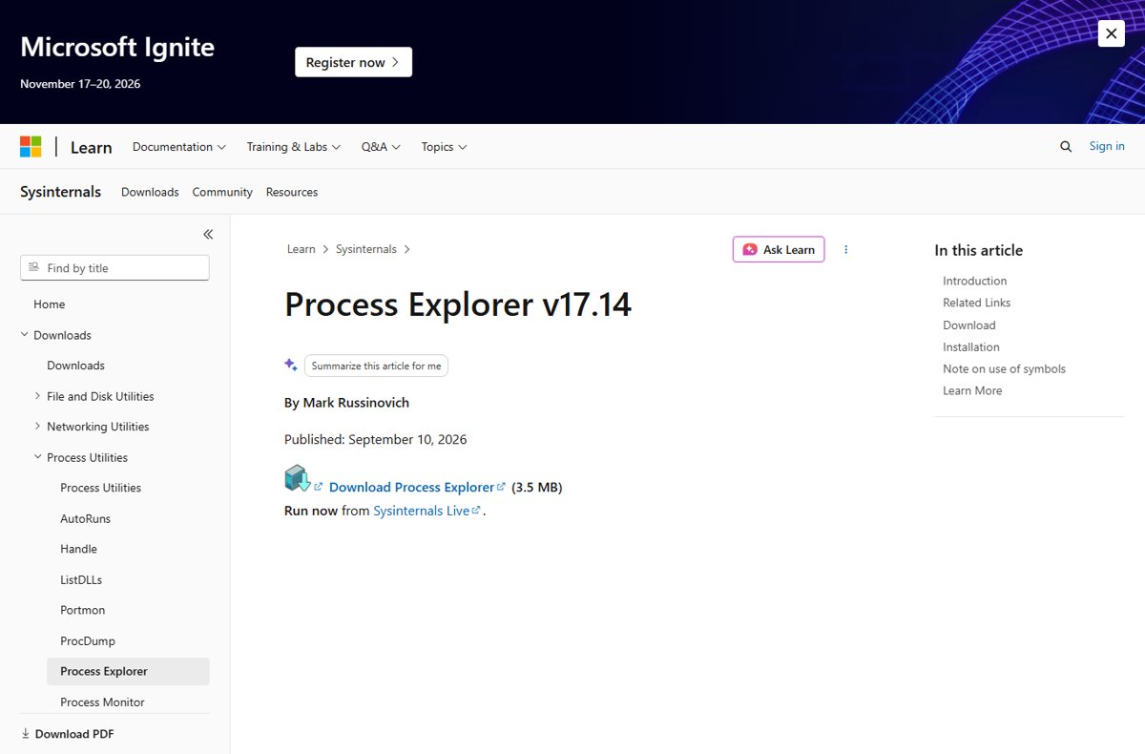Open Process Monitor in the sidebar

coord(102,702)
